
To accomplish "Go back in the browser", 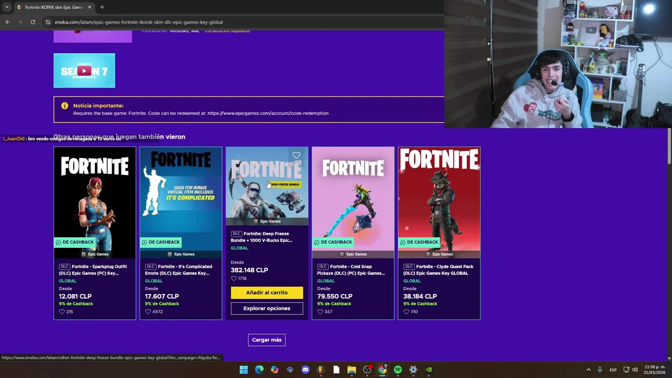I will click(x=7, y=22).
